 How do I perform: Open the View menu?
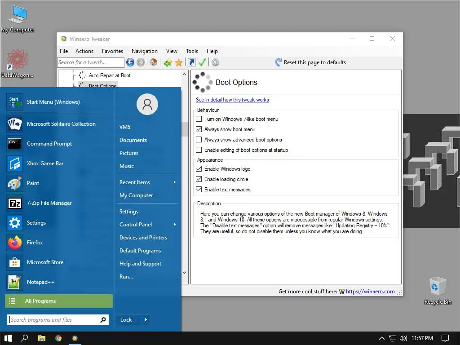point(172,51)
